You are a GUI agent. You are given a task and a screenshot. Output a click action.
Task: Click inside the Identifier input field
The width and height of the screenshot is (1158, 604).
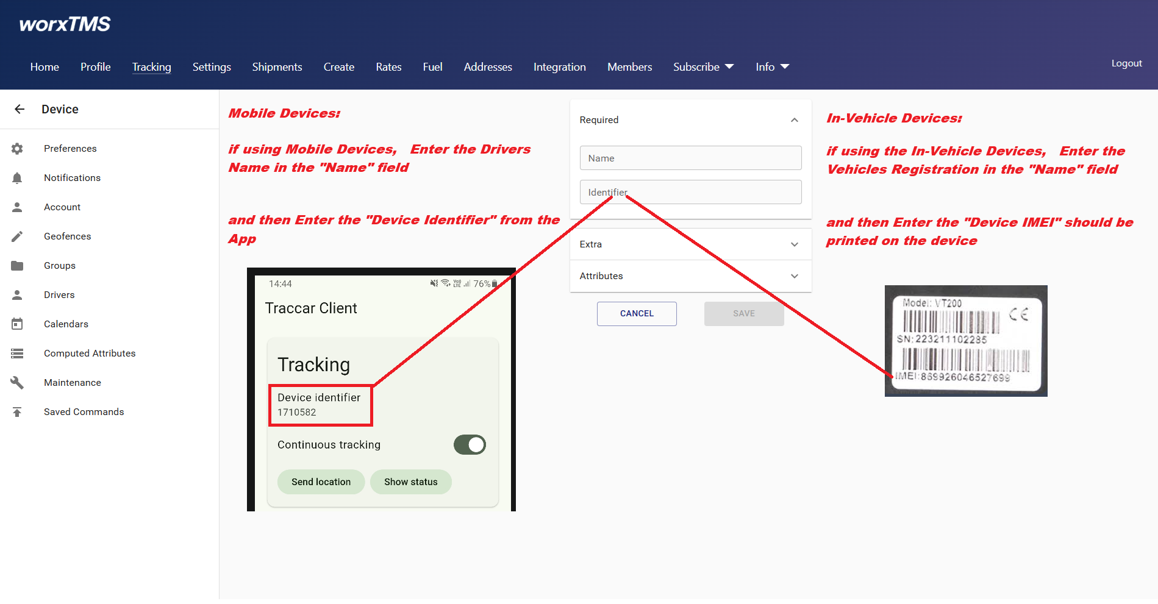point(690,192)
